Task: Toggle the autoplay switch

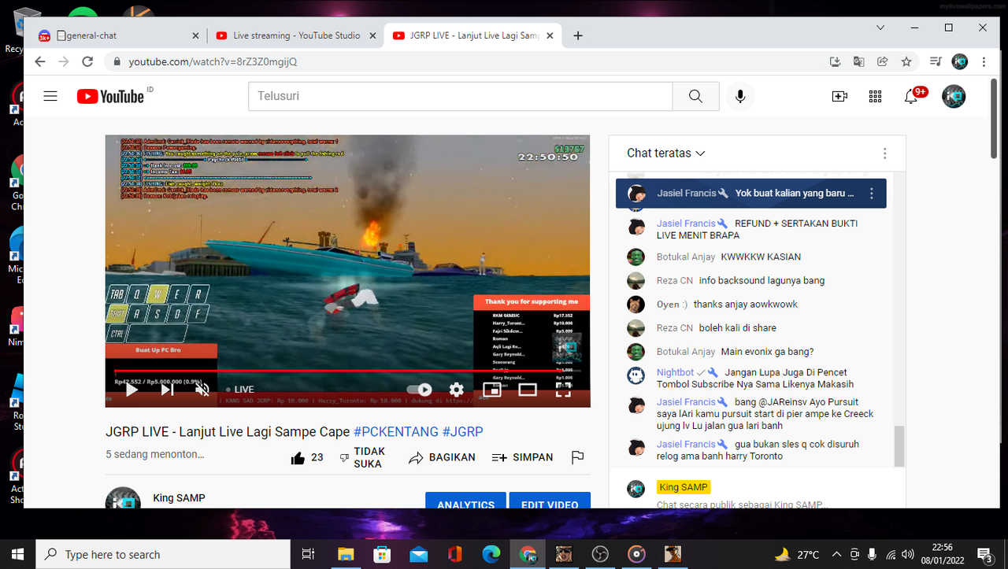Action: tap(420, 389)
